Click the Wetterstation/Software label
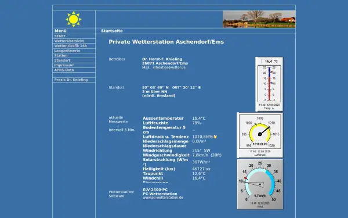Image resolution: width=348 pixels, height=218 pixels. click(x=121, y=194)
